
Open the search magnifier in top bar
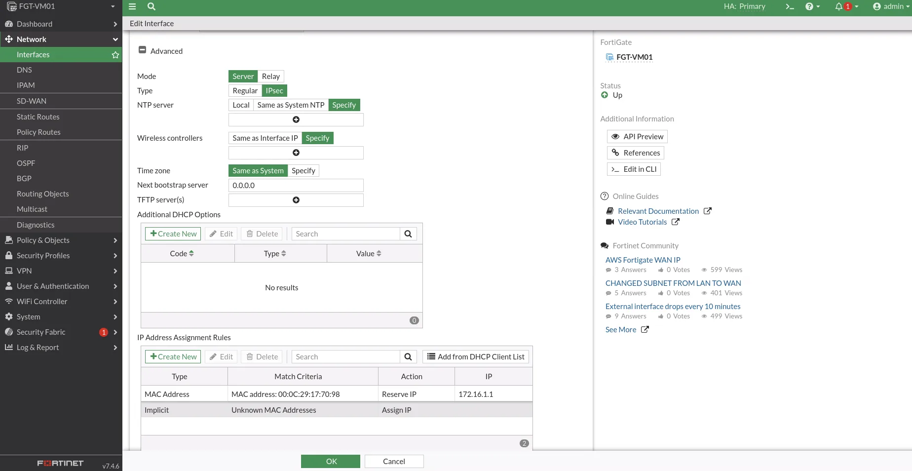click(152, 6)
